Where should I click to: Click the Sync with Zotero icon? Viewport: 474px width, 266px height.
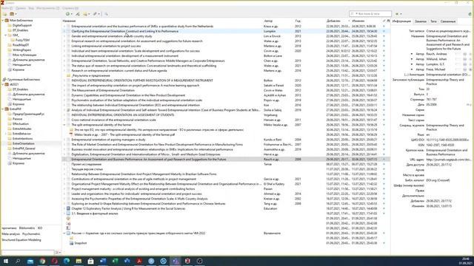click(x=470, y=14)
